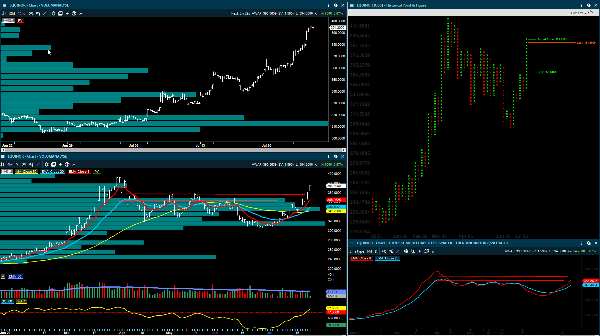Click currency conversion icon in top chart toolbar
Image resolution: width=600 pixels, height=336 pixels.
click(x=74, y=13)
